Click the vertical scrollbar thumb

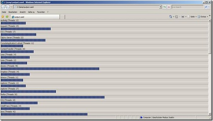tap(210, 38)
